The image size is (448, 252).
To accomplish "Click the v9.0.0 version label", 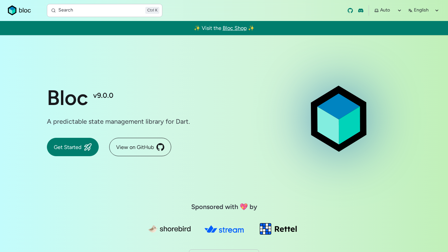I will 103,95.
